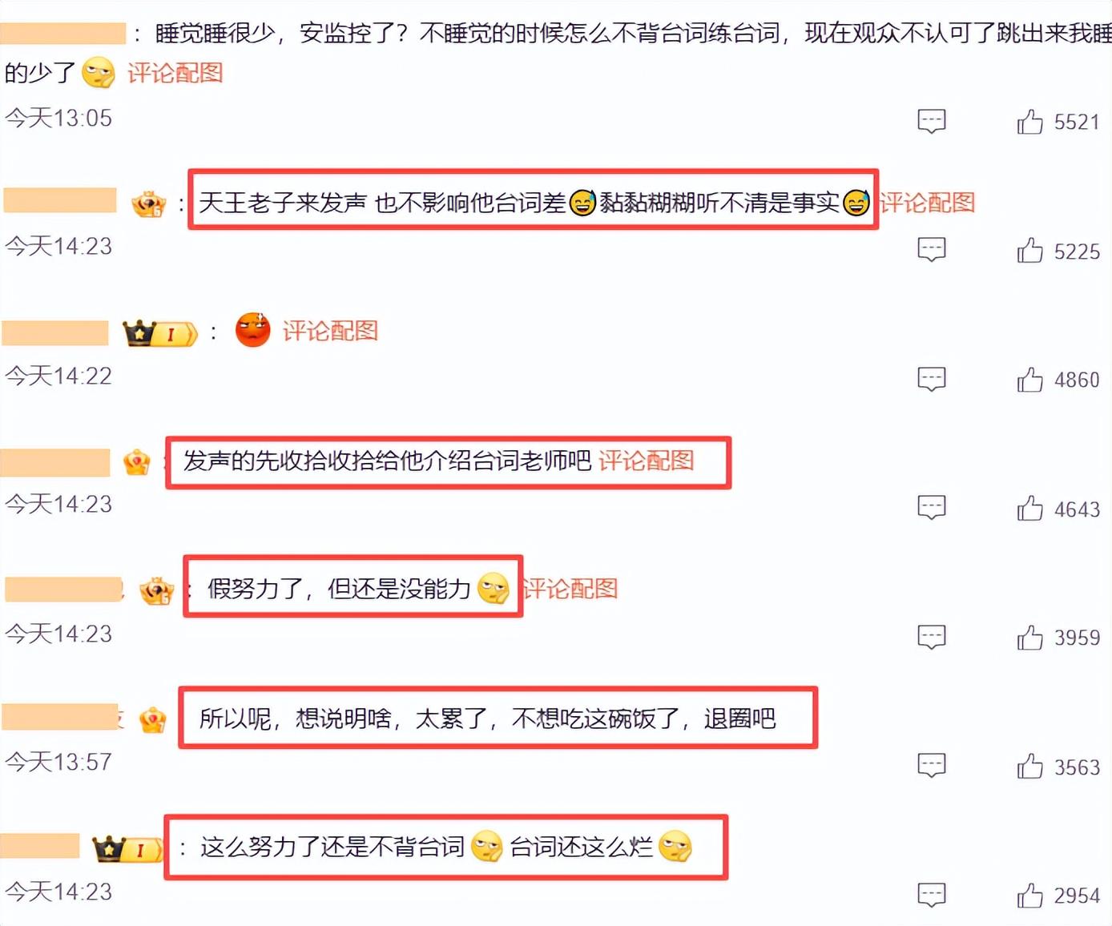The image size is (1112, 926).
Task: View 评论配图 next to 假努力了 comment
Action: [x=571, y=589]
